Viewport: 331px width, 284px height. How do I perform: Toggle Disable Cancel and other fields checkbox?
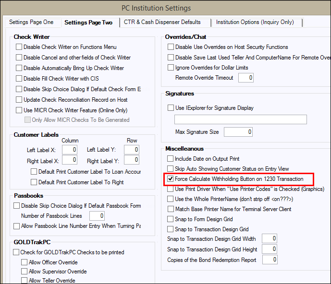[x=19, y=58]
